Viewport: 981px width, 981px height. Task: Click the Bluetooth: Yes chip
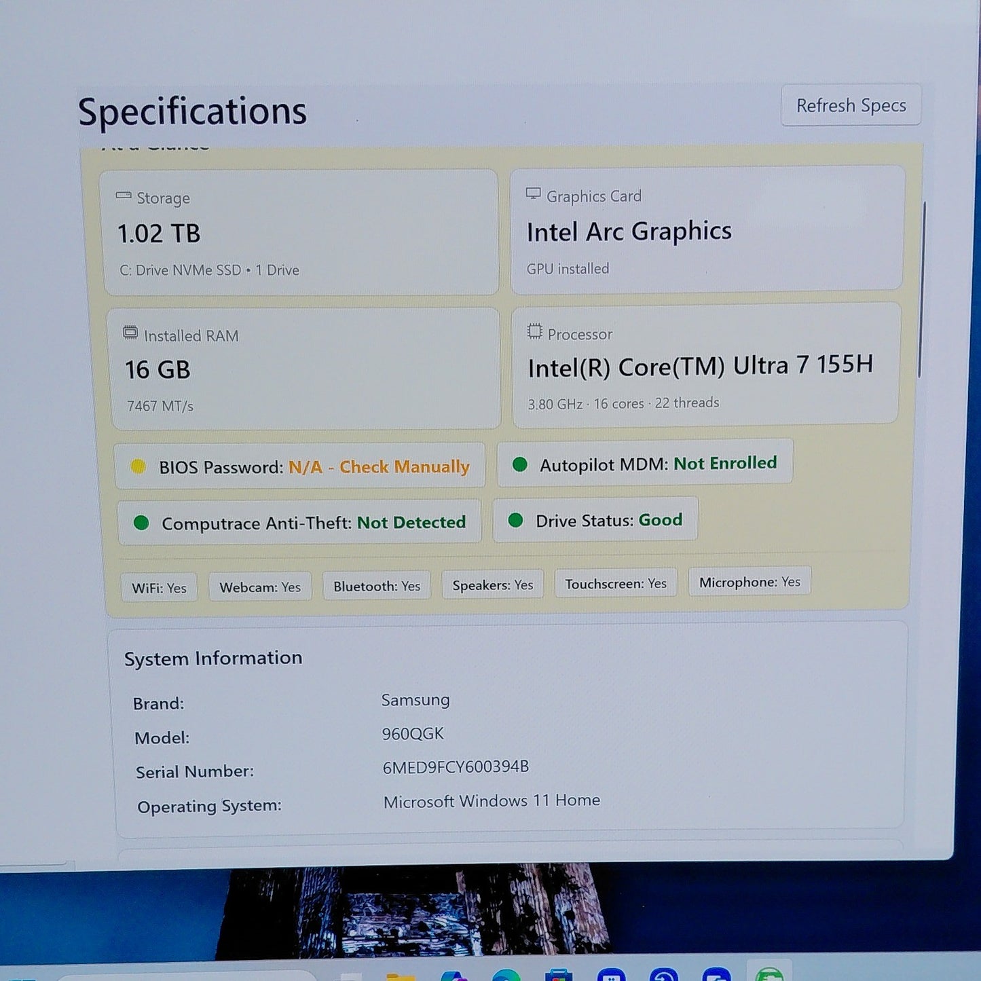pos(377,586)
